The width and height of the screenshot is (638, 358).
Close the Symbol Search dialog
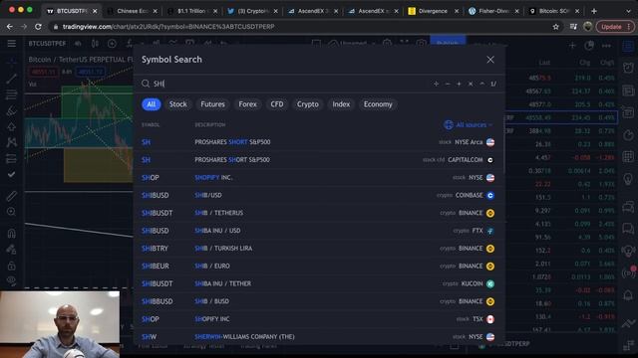pos(490,60)
